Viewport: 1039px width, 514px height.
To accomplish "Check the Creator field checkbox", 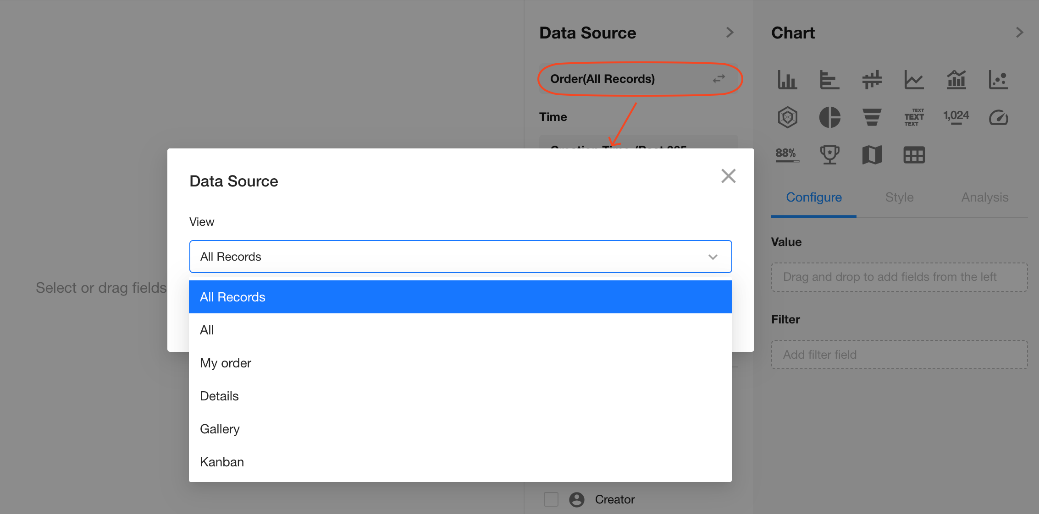I will (551, 499).
